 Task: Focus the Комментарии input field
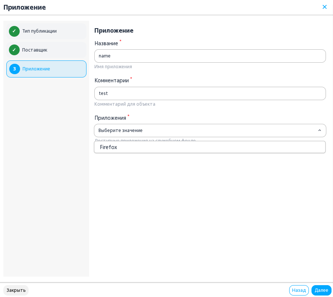click(x=210, y=93)
